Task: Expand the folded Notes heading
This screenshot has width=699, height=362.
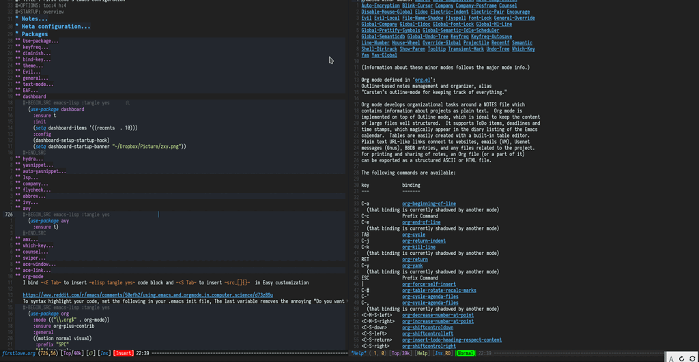Action: pos(34,19)
